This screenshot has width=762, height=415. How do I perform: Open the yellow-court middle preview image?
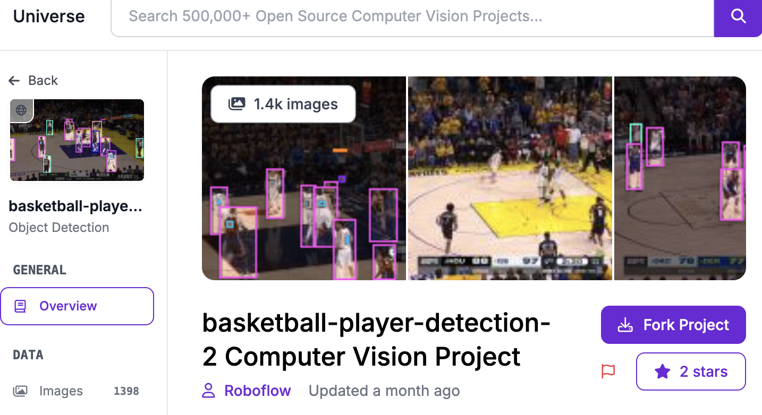(x=510, y=178)
